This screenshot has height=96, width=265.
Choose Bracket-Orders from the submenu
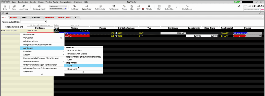click(83, 51)
